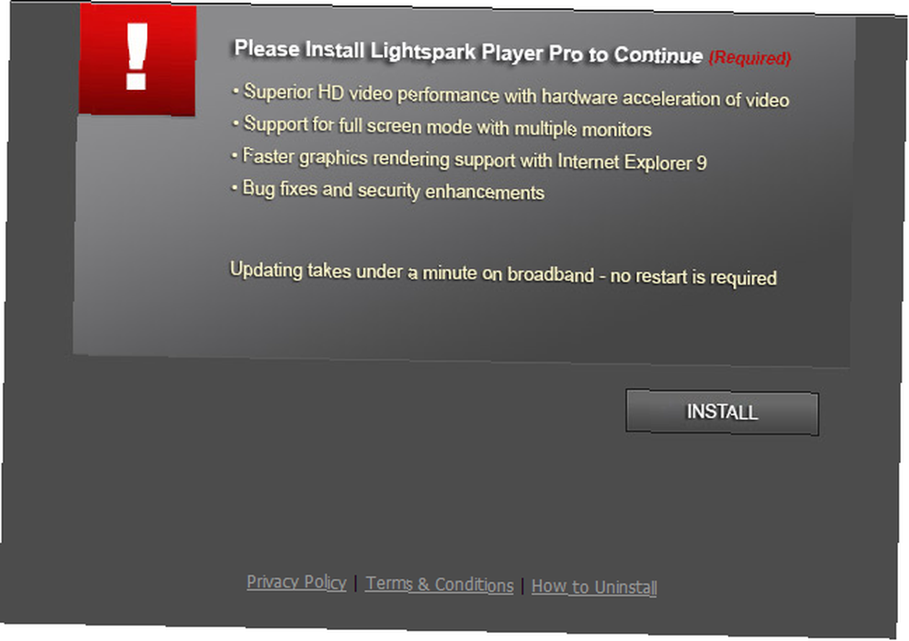Click the 'hardware acceleration of video' phrase

pos(665,98)
